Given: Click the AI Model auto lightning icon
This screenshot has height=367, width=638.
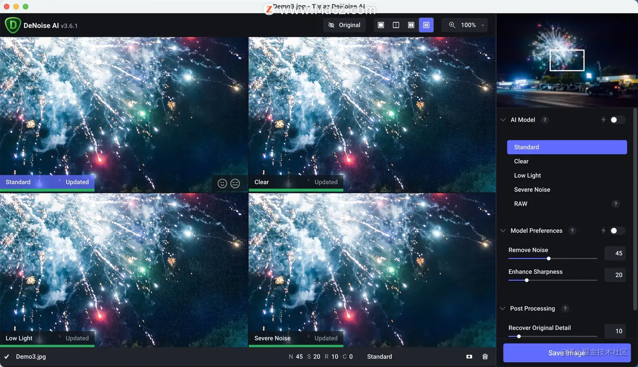Looking at the screenshot, I should [x=603, y=120].
